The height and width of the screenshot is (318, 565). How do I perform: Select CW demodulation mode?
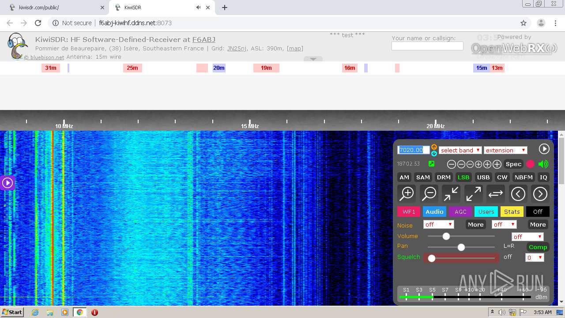502,177
